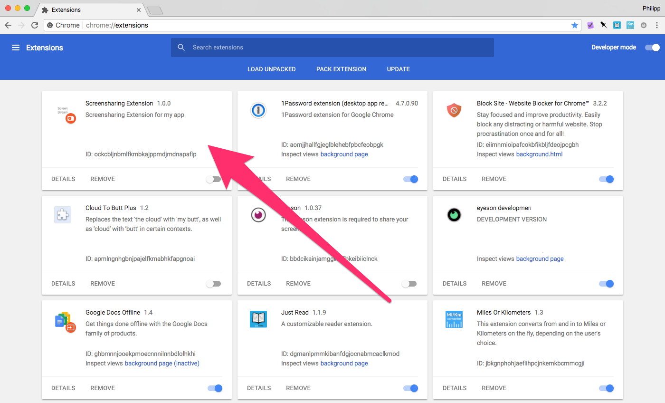This screenshot has height=403, width=665.
Task: Remove the Just Read extension
Action: 298,388
